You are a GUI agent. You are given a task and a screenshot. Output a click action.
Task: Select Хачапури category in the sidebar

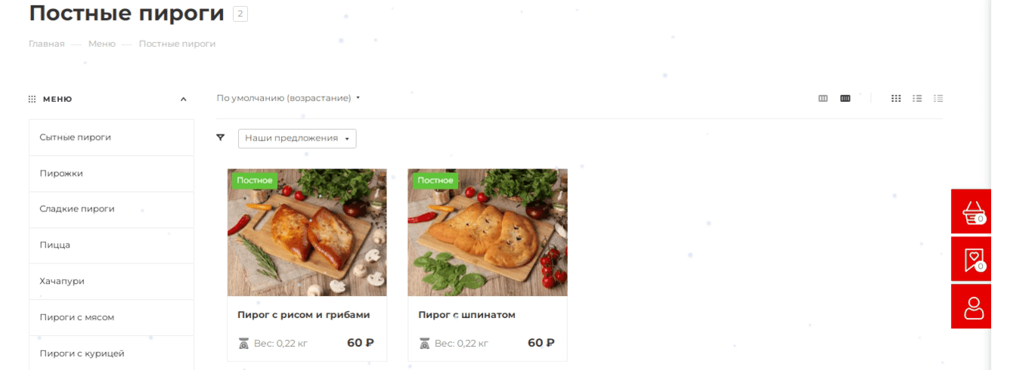tap(111, 281)
